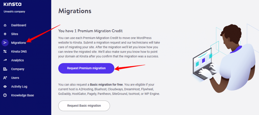Click the Users add-person icon
Screen dimensions: 259x115
[x=5, y=78]
